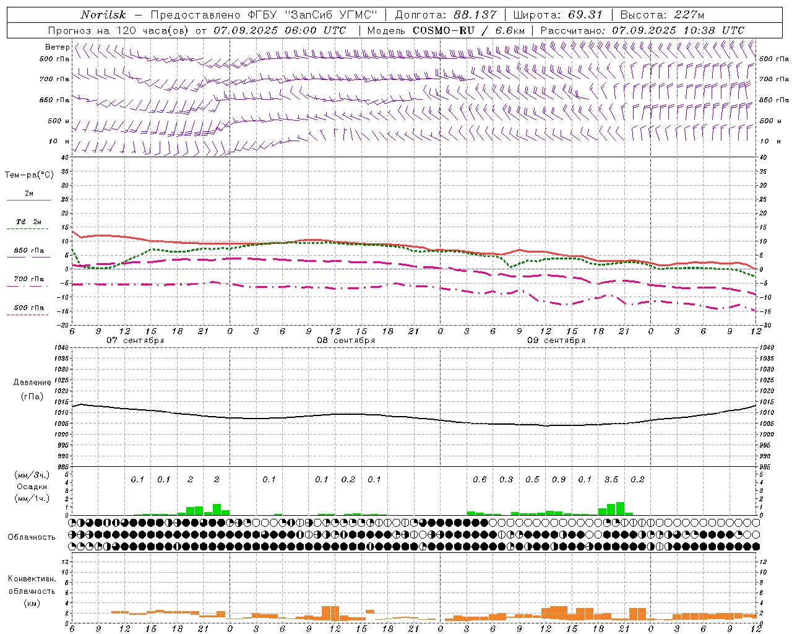The width and height of the screenshot is (792, 634).
Task: Click the "Ветер" wind panel label
Action: click(57, 47)
